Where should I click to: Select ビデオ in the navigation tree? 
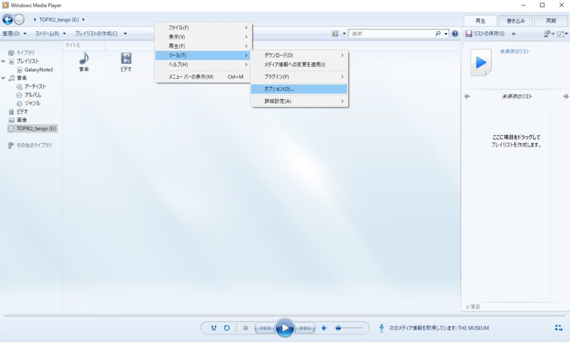[18, 111]
